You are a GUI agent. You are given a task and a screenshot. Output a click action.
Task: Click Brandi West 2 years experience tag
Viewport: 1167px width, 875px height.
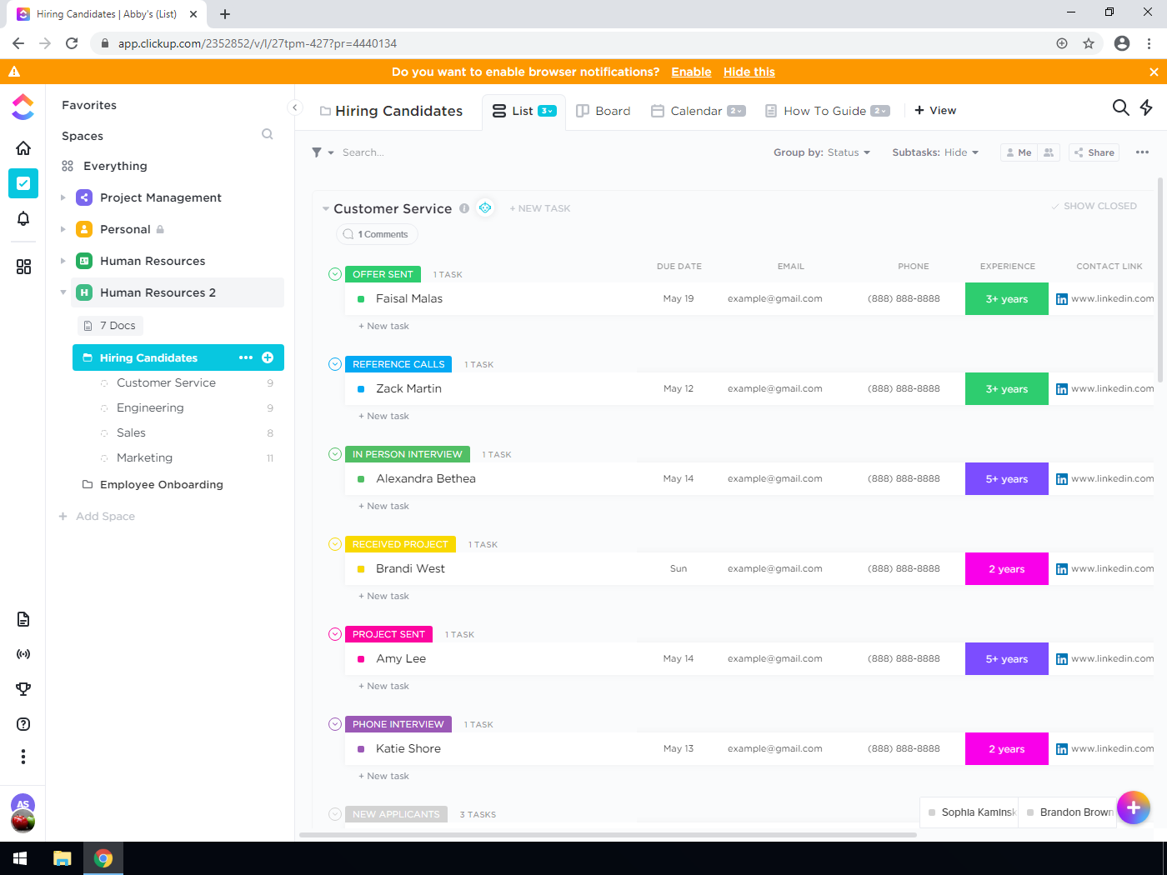1007,569
